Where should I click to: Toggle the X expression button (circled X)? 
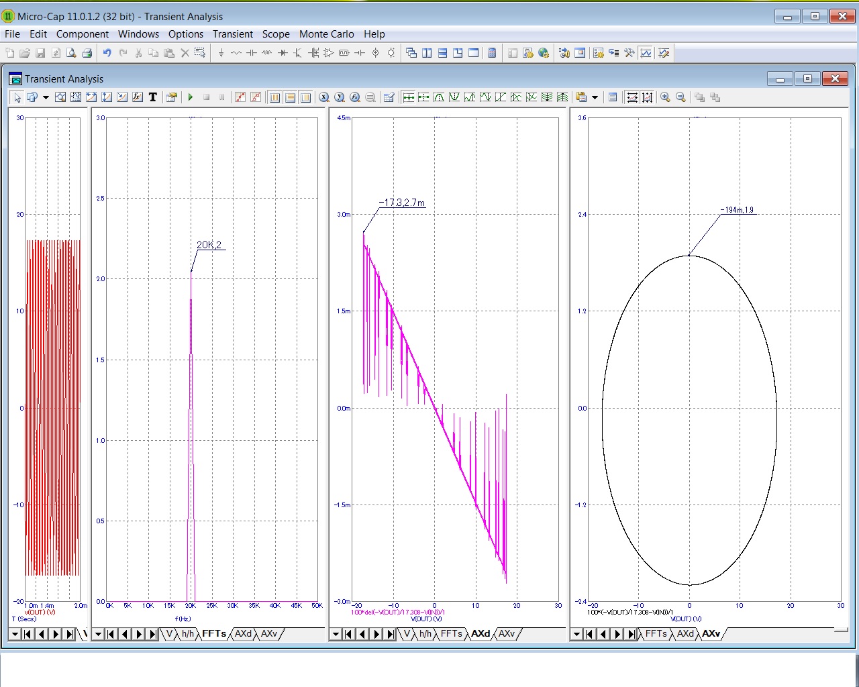(x=323, y=97)
